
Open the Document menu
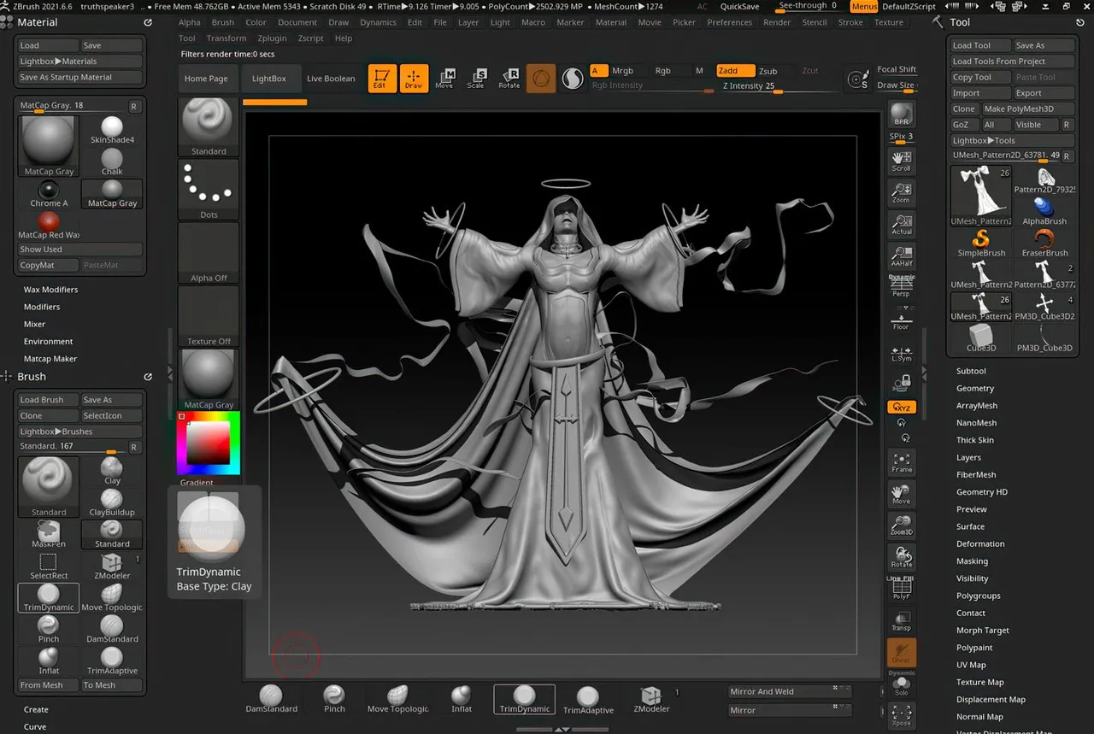297,22
